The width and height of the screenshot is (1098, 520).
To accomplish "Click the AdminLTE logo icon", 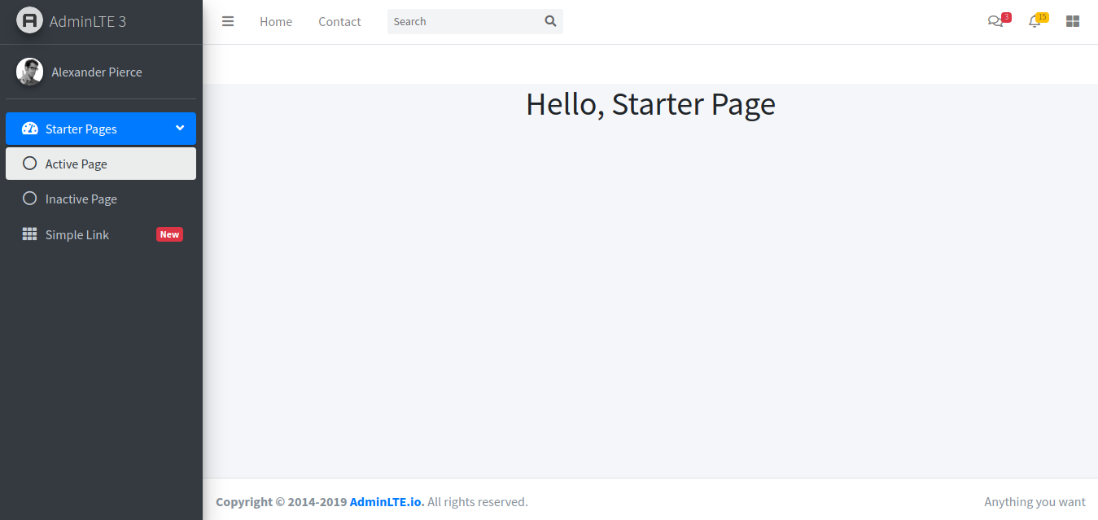I will [30, 20].
